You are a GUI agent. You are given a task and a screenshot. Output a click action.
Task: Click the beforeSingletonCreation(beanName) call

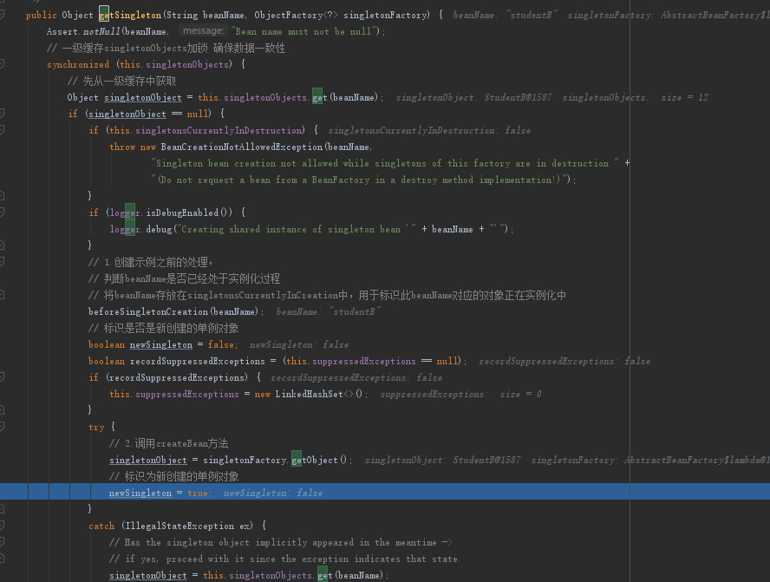point(174,312)
